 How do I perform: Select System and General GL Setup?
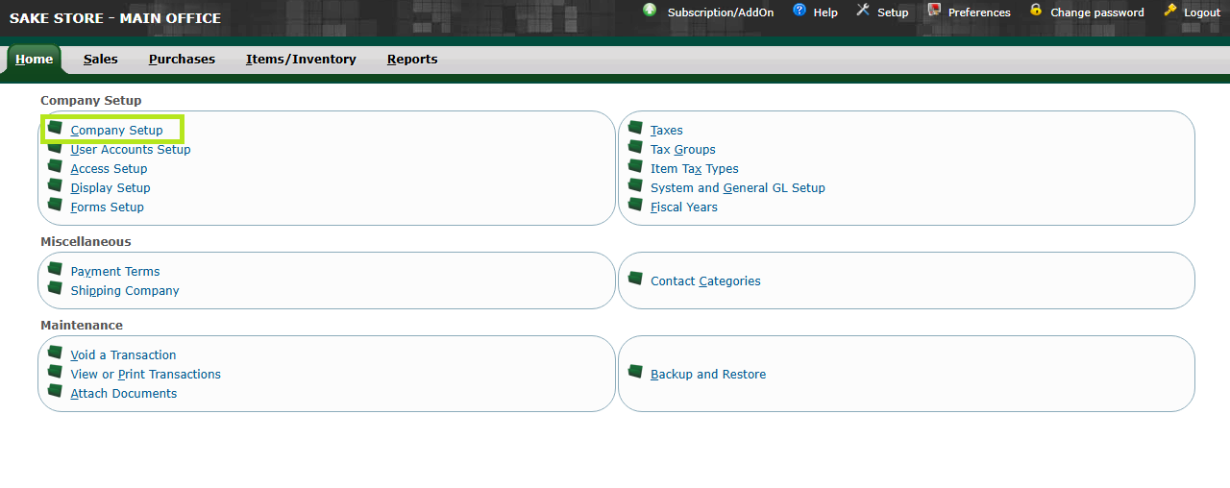click(x=737, y=188)
